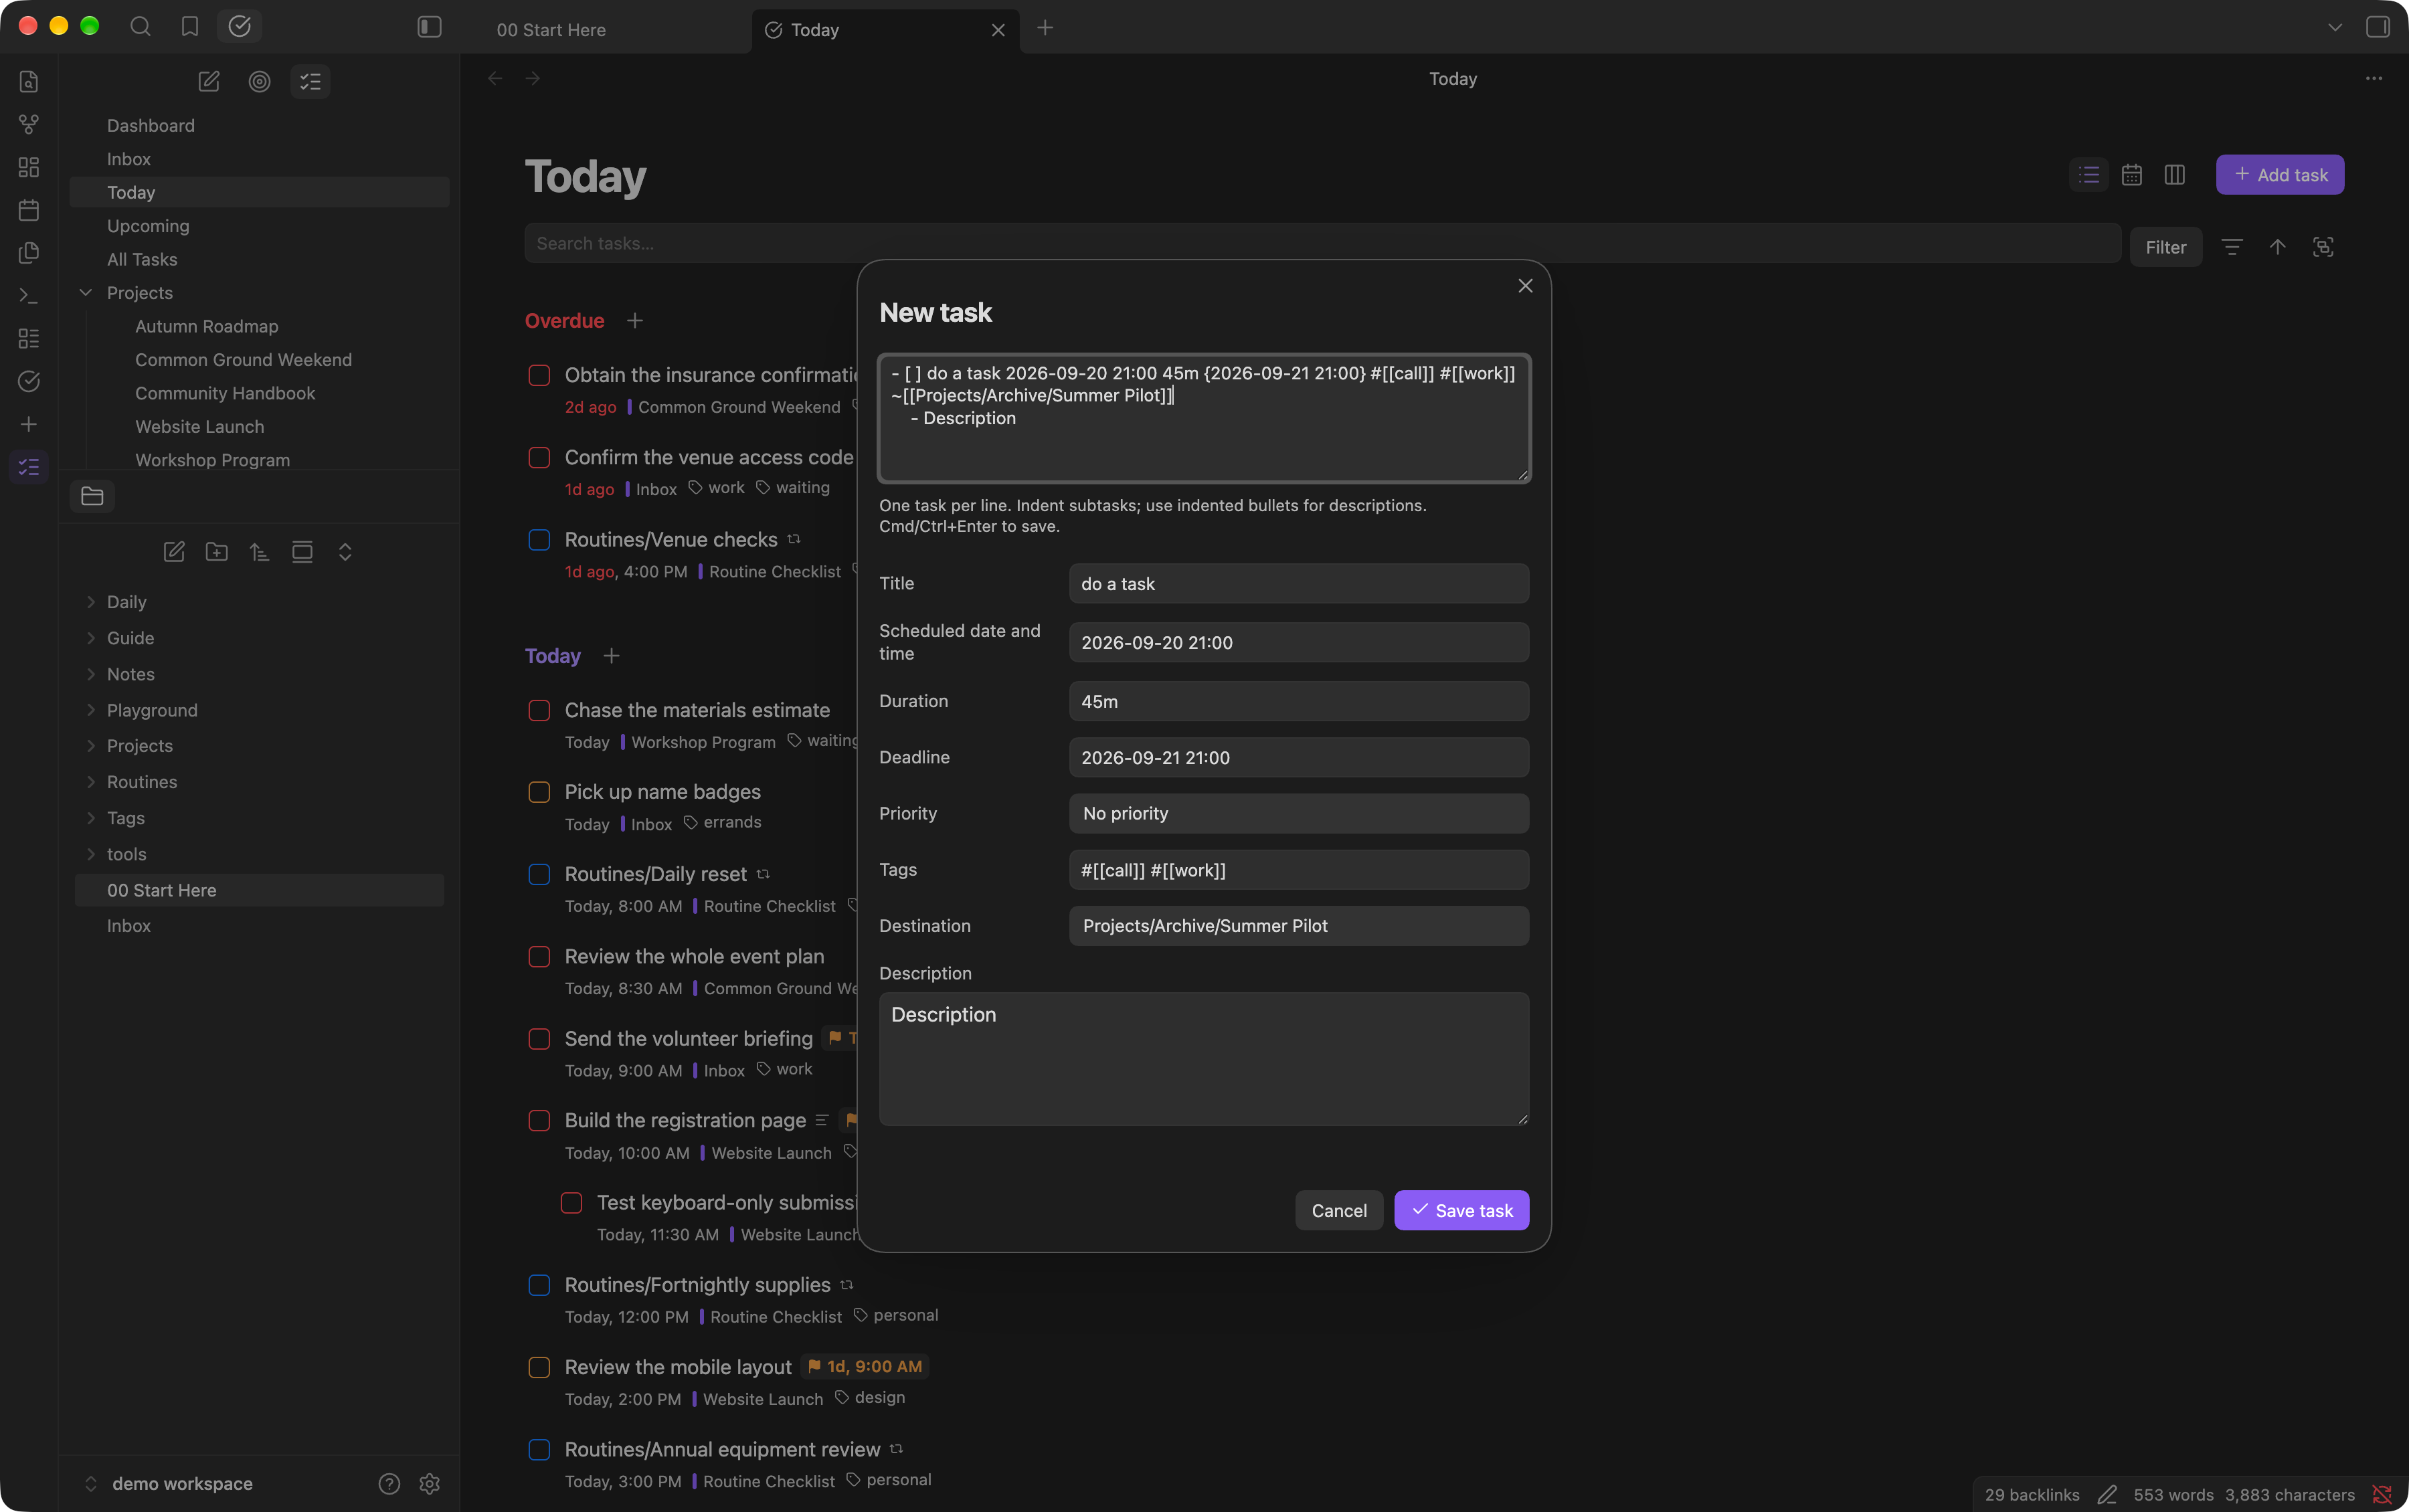
Task: Open Upcoming in the task sidebar
Action: pyautogui.click(x=148, y=226)
